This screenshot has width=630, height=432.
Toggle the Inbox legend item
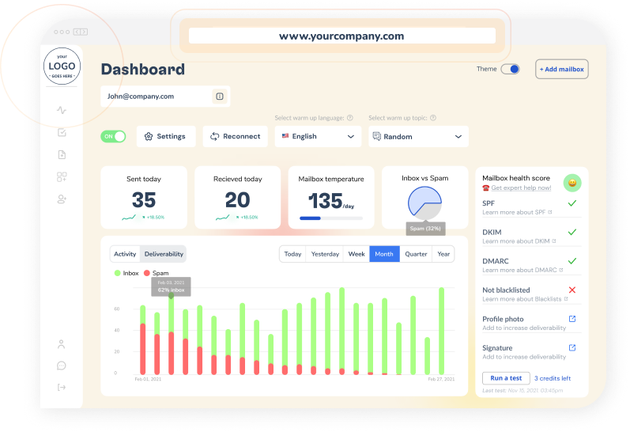tap(126, 273)
